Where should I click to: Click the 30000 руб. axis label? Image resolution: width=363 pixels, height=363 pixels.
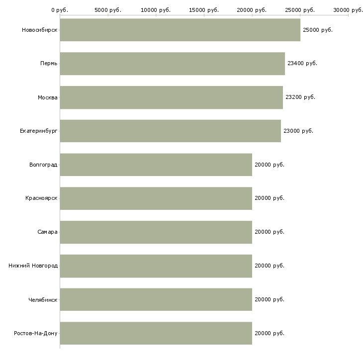348,10
